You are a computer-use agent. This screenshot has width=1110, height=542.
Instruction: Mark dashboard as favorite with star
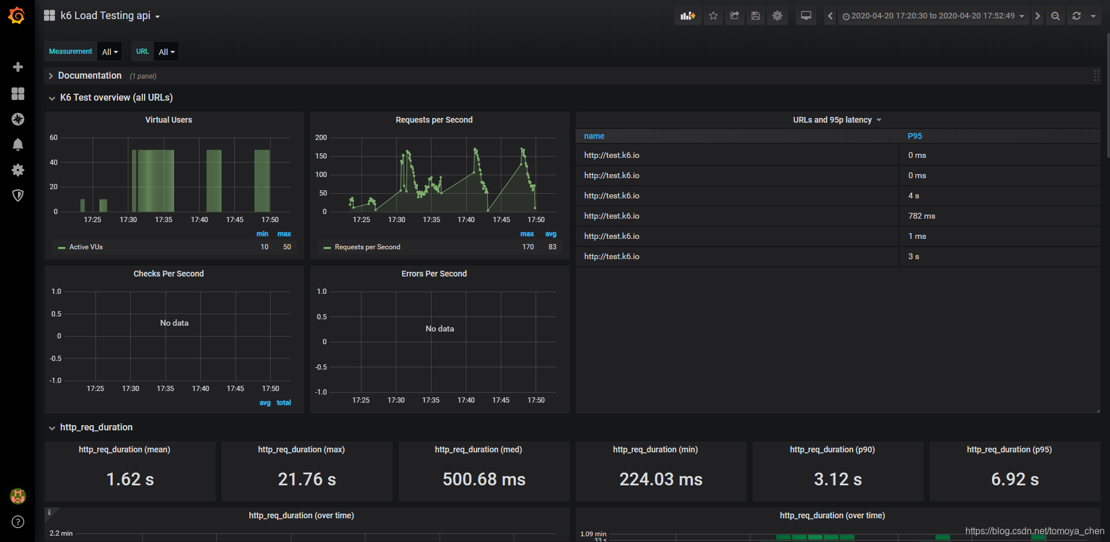713,16
